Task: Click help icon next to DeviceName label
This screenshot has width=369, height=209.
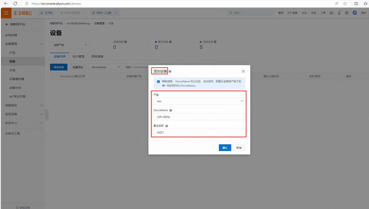Action: [x=171, y=110]
